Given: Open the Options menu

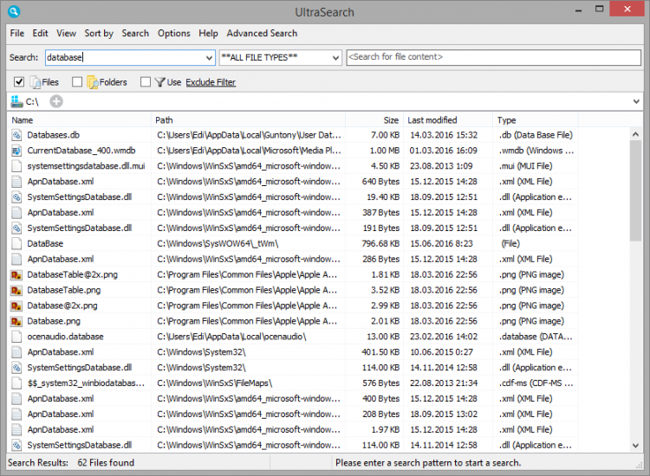Looking at the screenshot, I should [x=173, y=33].
